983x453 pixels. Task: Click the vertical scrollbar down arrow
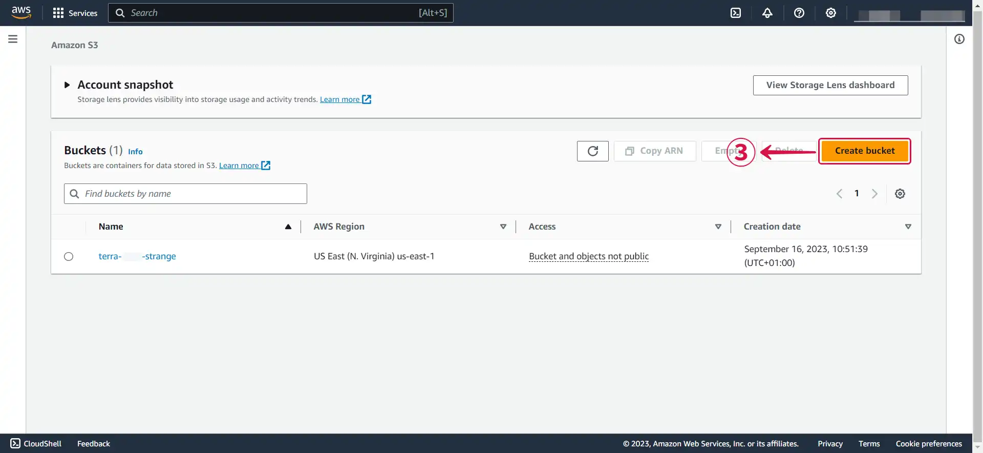tap(977, 447)
